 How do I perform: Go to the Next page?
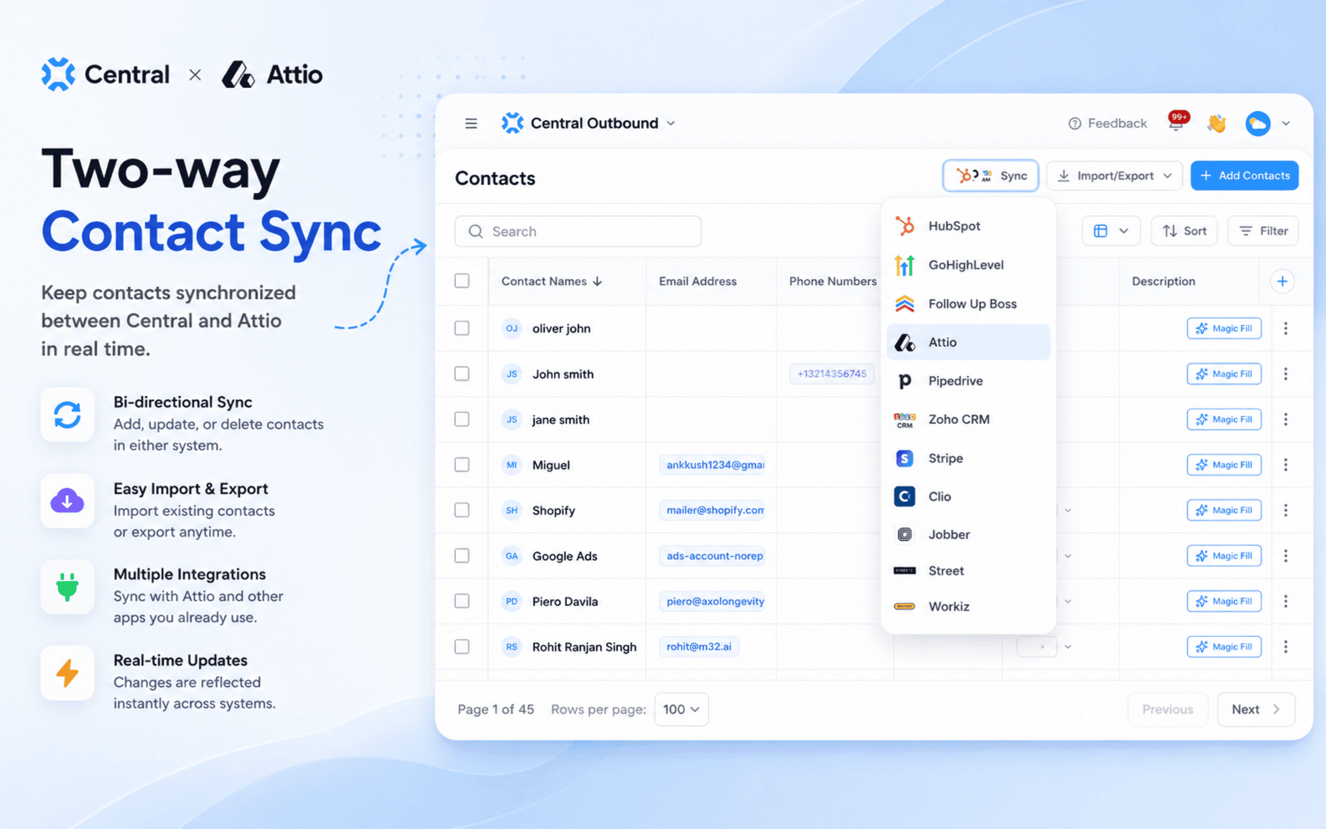click(1256, 710)
